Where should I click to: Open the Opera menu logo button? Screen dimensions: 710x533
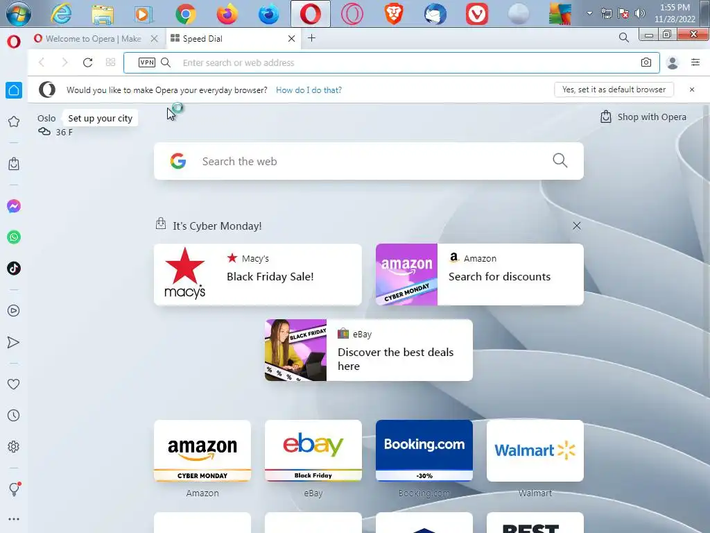[14, 42]
